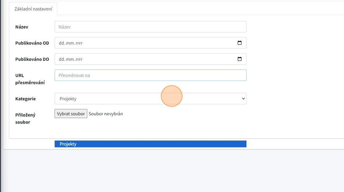Screen dimensions: 344x192
Task: Click the Název field label
Action: coord(22,27)
